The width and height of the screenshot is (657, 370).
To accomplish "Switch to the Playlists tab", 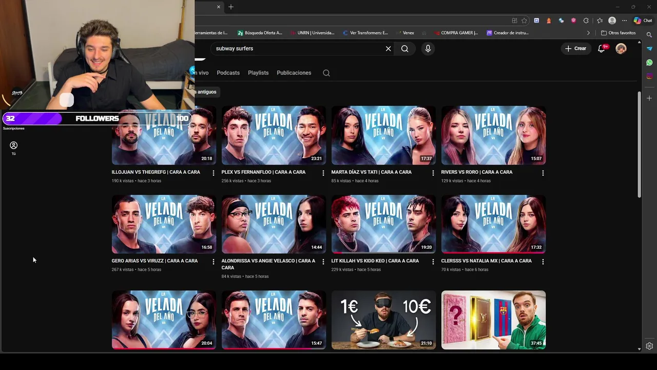I will click(x=258, y=73).
